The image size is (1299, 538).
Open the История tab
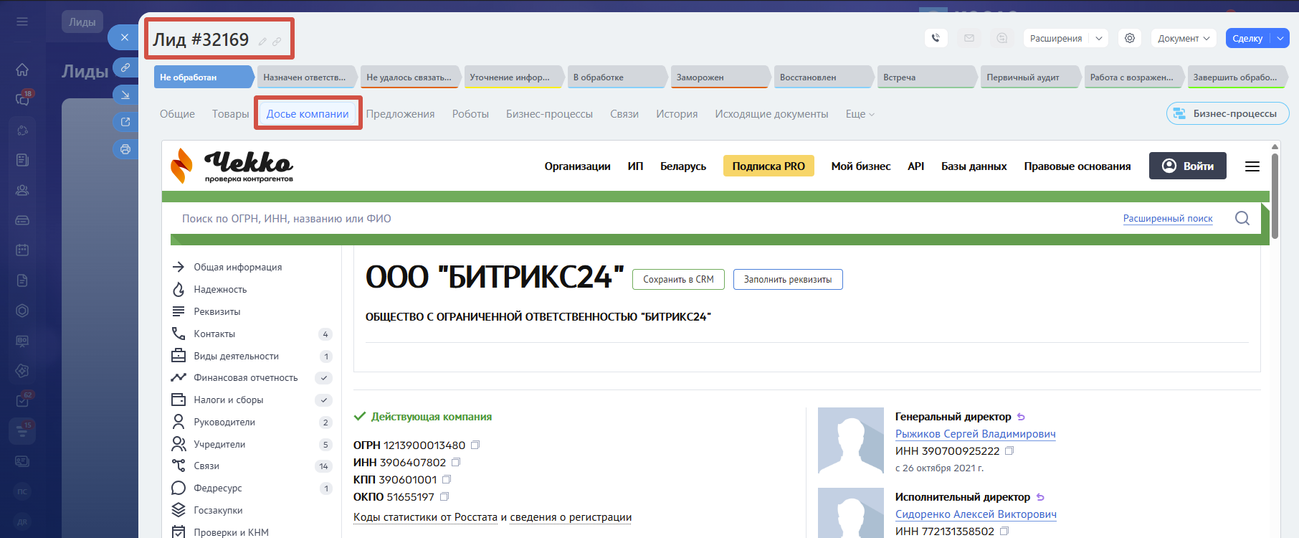(x=677, y=114)
